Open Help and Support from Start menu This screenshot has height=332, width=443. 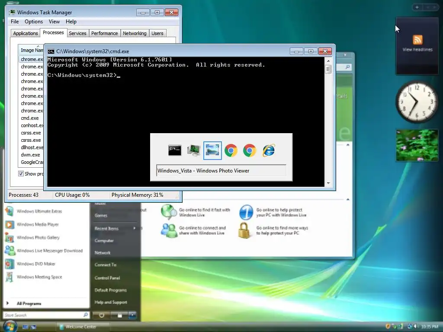pos(111,302)
